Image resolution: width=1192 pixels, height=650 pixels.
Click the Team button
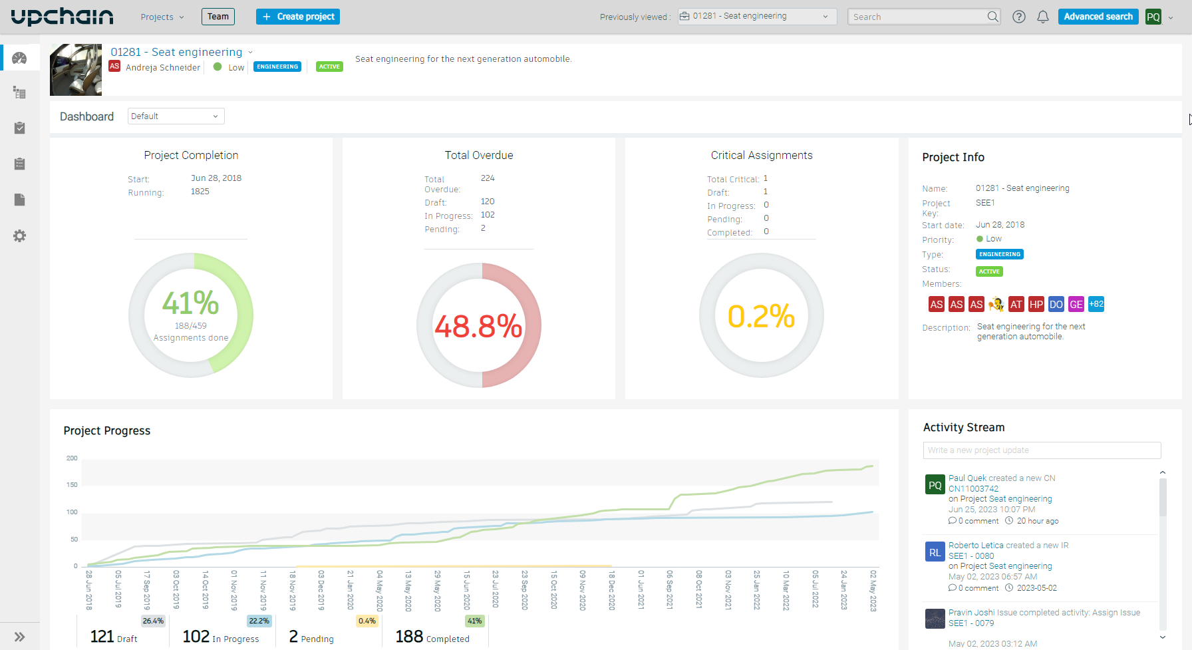[x=218, y=17]
